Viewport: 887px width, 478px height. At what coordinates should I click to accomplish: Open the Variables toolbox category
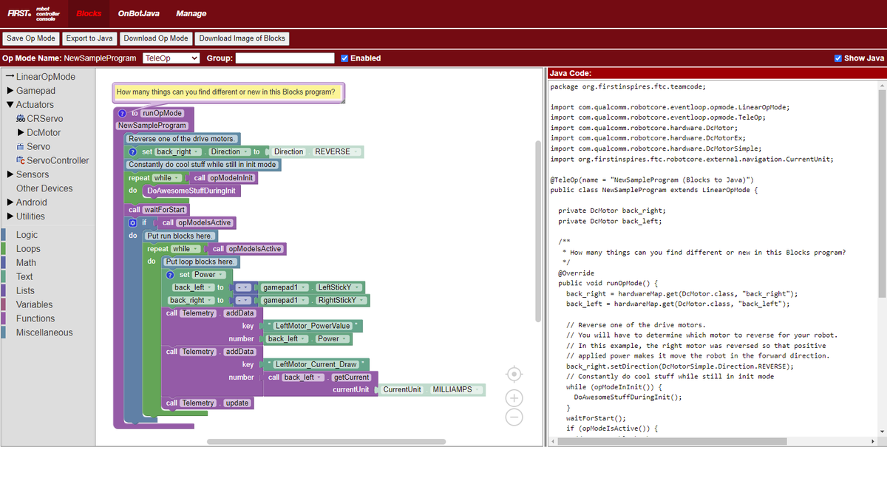(x=34, y=305)
